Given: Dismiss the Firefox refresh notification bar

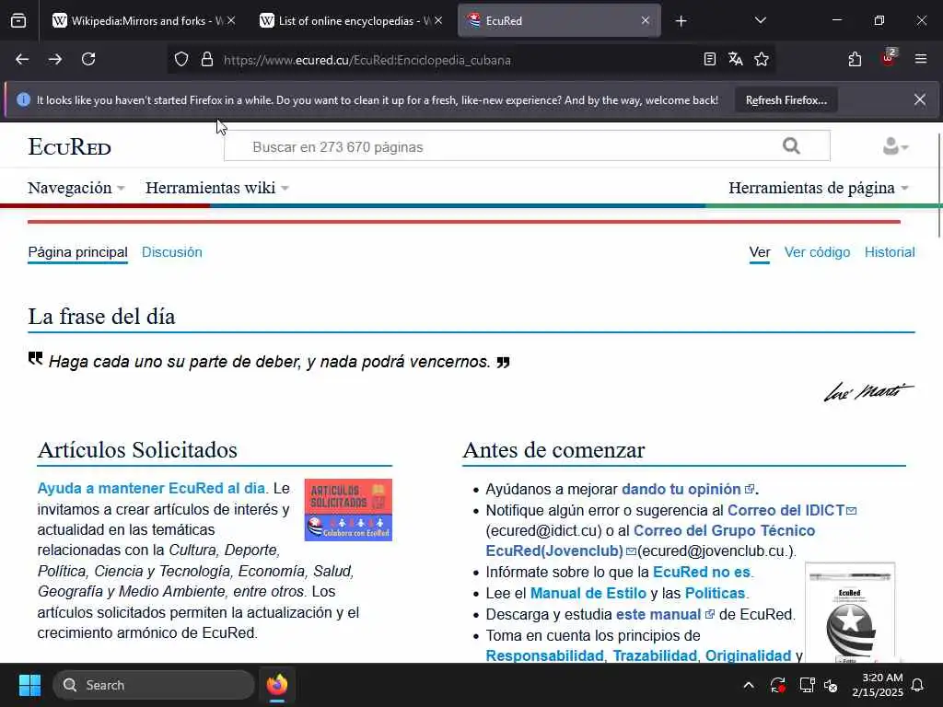Looking at the screenshot, I should 920,99.
